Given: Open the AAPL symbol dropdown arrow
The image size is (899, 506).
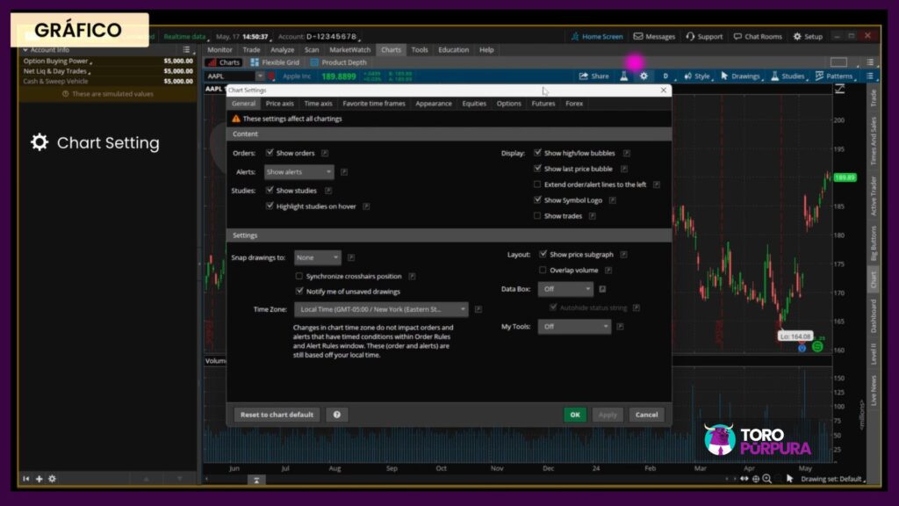Looking at the screenshot, I should click(260, 76).
